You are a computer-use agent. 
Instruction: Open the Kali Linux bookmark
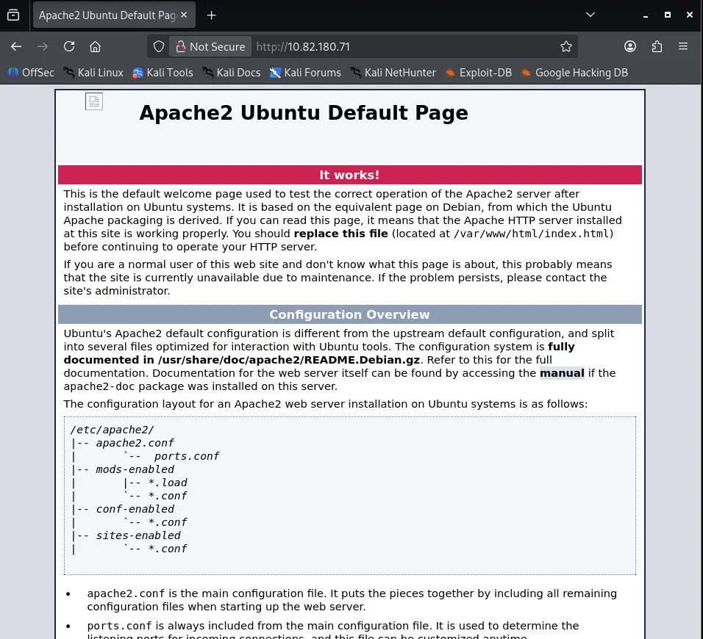[99, 72]
